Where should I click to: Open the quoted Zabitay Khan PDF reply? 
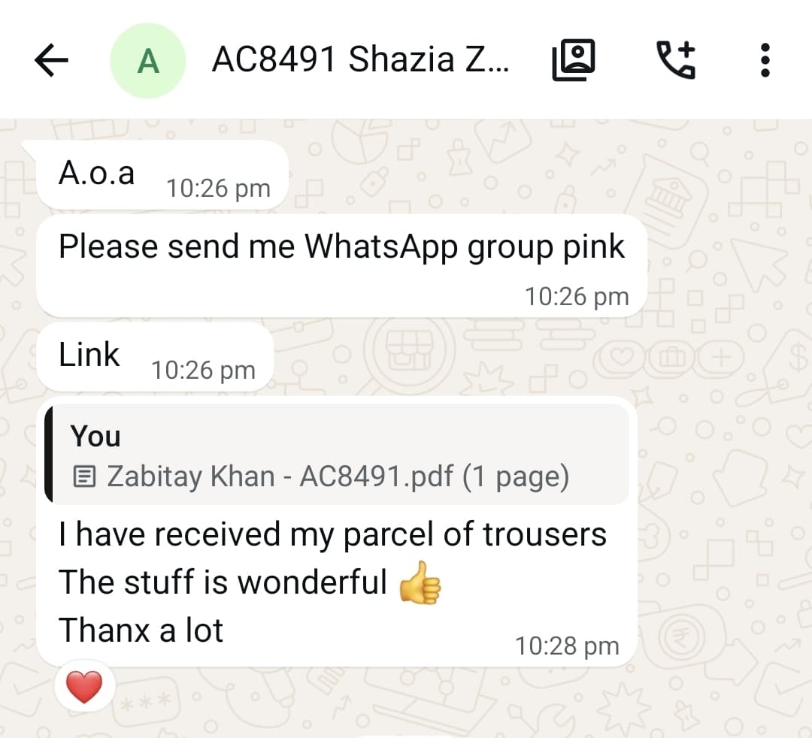tap(337, 455)
